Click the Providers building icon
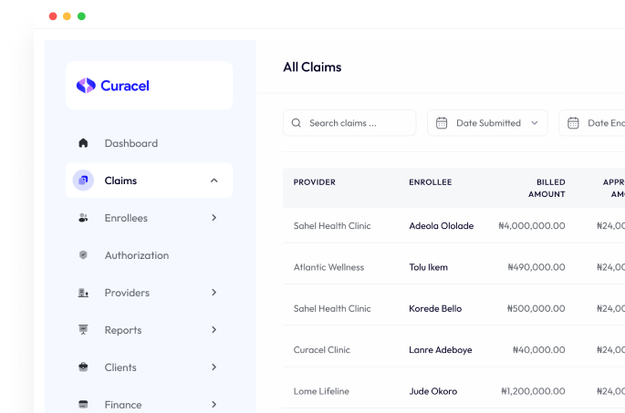Screen dimensions: 625x413 point(83,293)
